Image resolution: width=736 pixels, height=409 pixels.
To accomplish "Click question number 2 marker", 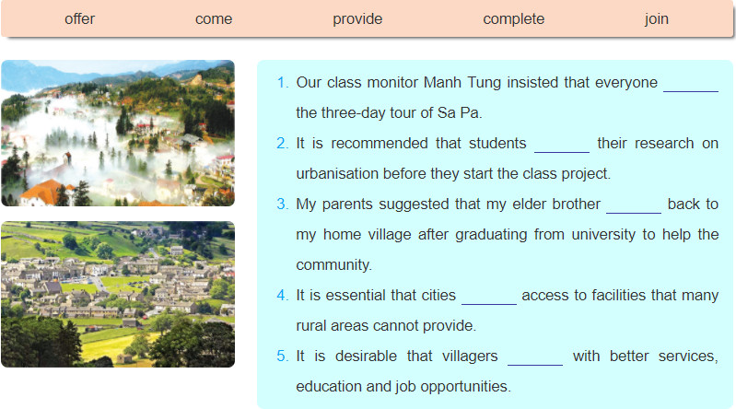I will click(282, 143).
